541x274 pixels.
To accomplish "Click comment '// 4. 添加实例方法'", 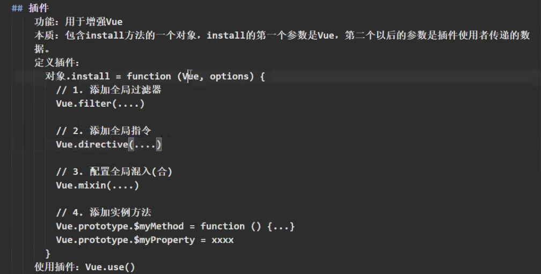I will point(104,212).
